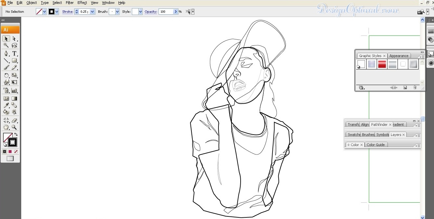
Task: Open opacity slider arrow
Action: coord(176,12)
